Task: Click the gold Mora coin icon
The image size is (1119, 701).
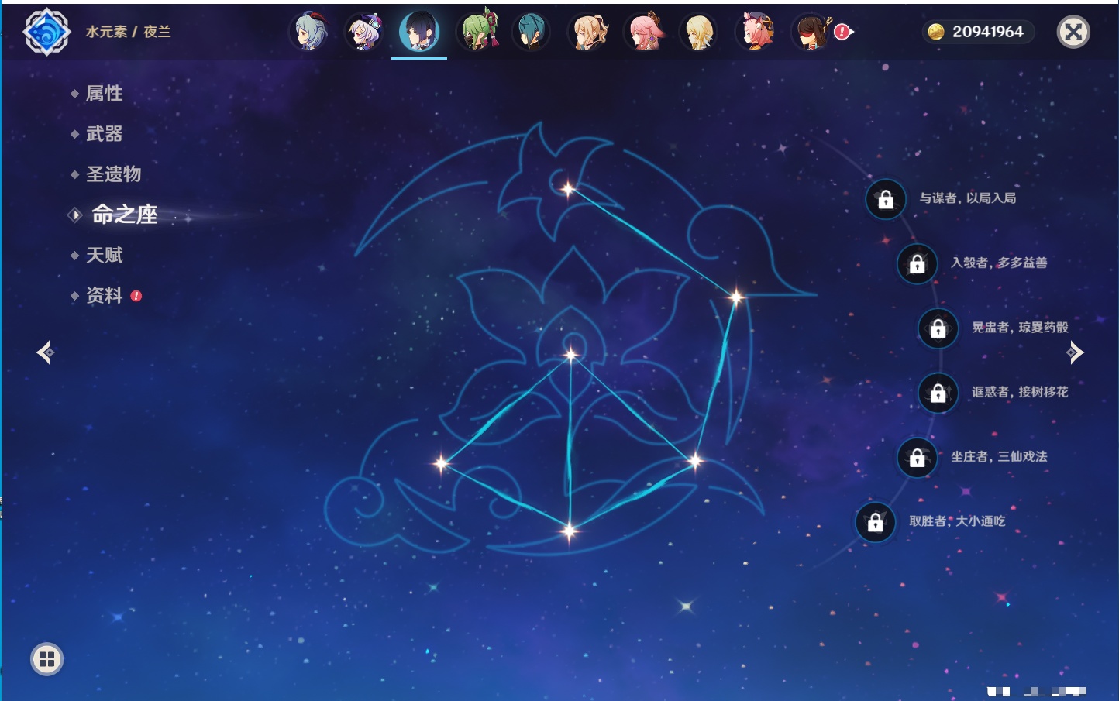Action: point(936,32)
